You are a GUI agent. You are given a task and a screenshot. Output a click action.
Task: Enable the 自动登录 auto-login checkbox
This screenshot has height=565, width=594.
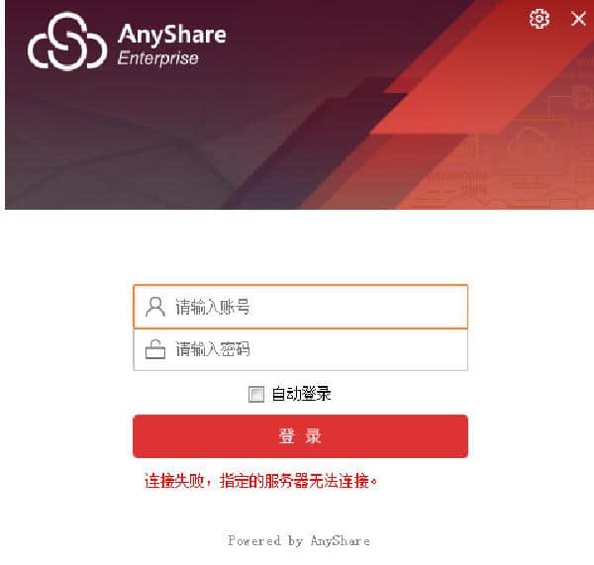[256, 394]
